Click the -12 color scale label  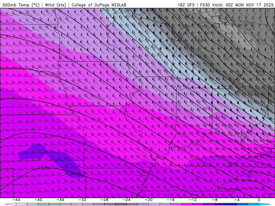point(193,200)
